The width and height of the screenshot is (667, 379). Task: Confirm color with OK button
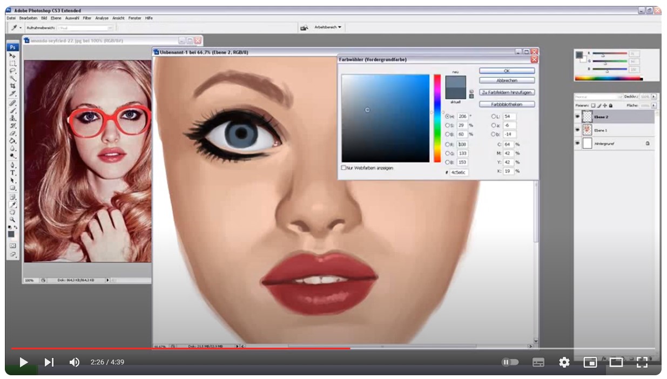[x=507, y=71]
